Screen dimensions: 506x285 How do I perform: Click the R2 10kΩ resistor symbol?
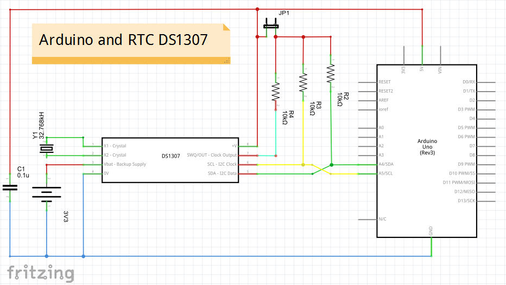pos(330,73)
